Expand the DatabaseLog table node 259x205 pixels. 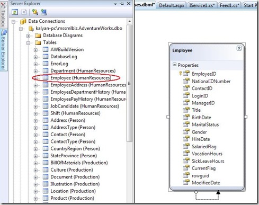[35, 57]
